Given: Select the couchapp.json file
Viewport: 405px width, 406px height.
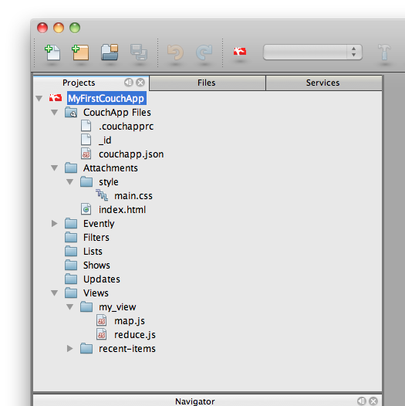Looking at the screenshot, I should point(131,154).
